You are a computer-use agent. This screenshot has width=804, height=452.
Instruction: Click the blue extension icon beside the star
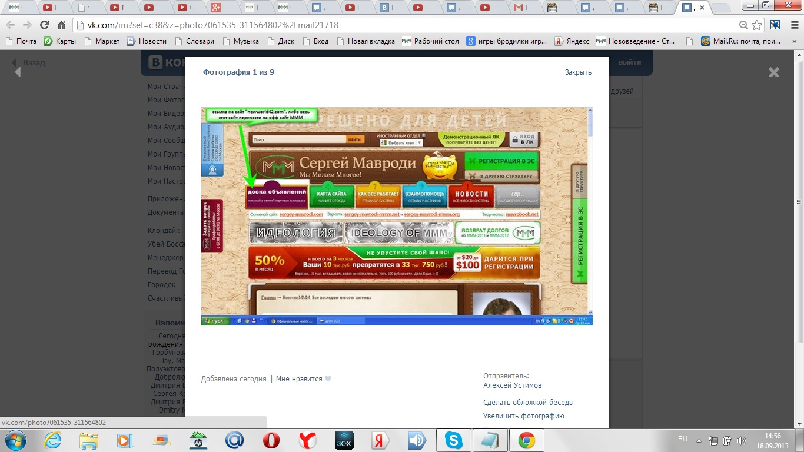coord(775,25)
